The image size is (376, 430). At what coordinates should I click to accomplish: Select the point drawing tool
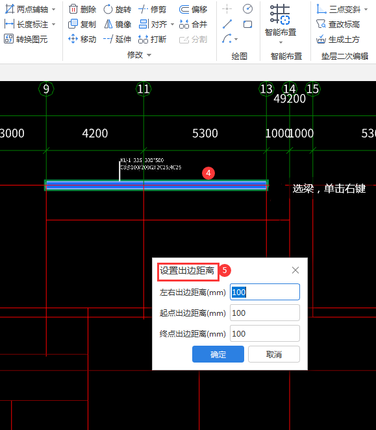pyautogui.click(x=227, y=9)
